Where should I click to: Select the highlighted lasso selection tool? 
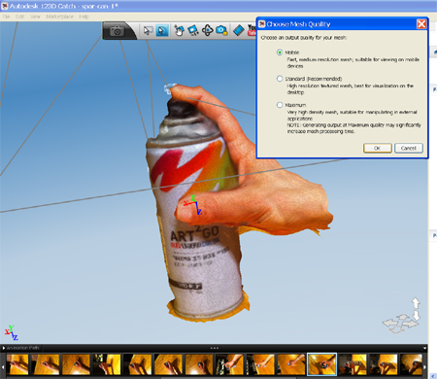click(x=162, y=30)
